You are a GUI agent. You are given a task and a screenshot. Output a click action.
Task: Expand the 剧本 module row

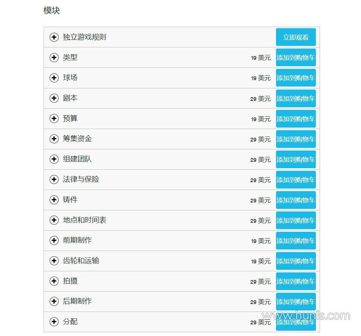[54, 98]
